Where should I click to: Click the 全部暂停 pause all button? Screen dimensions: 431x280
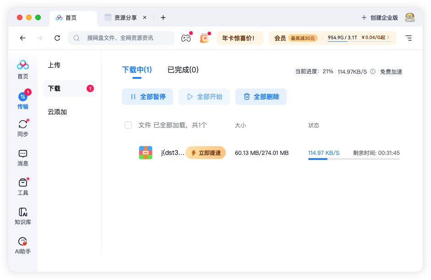click(147, 97)
